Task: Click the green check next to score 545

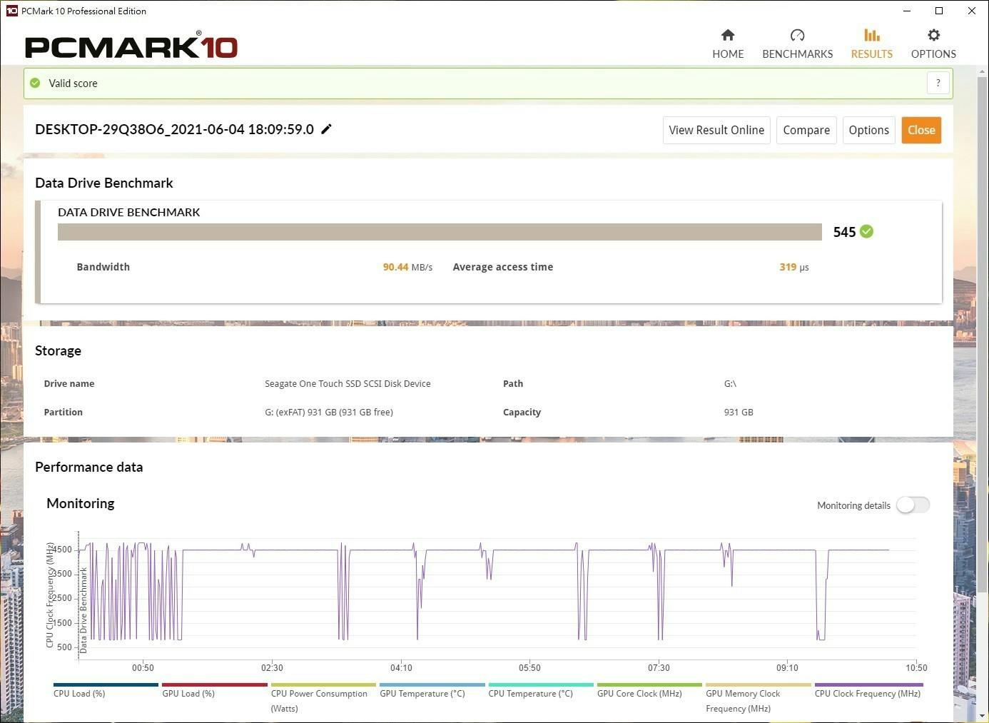Action: pyautogui.click(x=866, y=231)
